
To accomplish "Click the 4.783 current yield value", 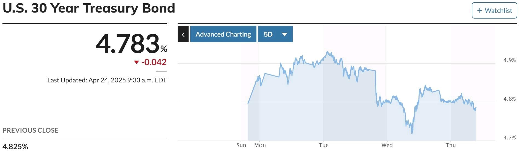I will tap(128, 44).
